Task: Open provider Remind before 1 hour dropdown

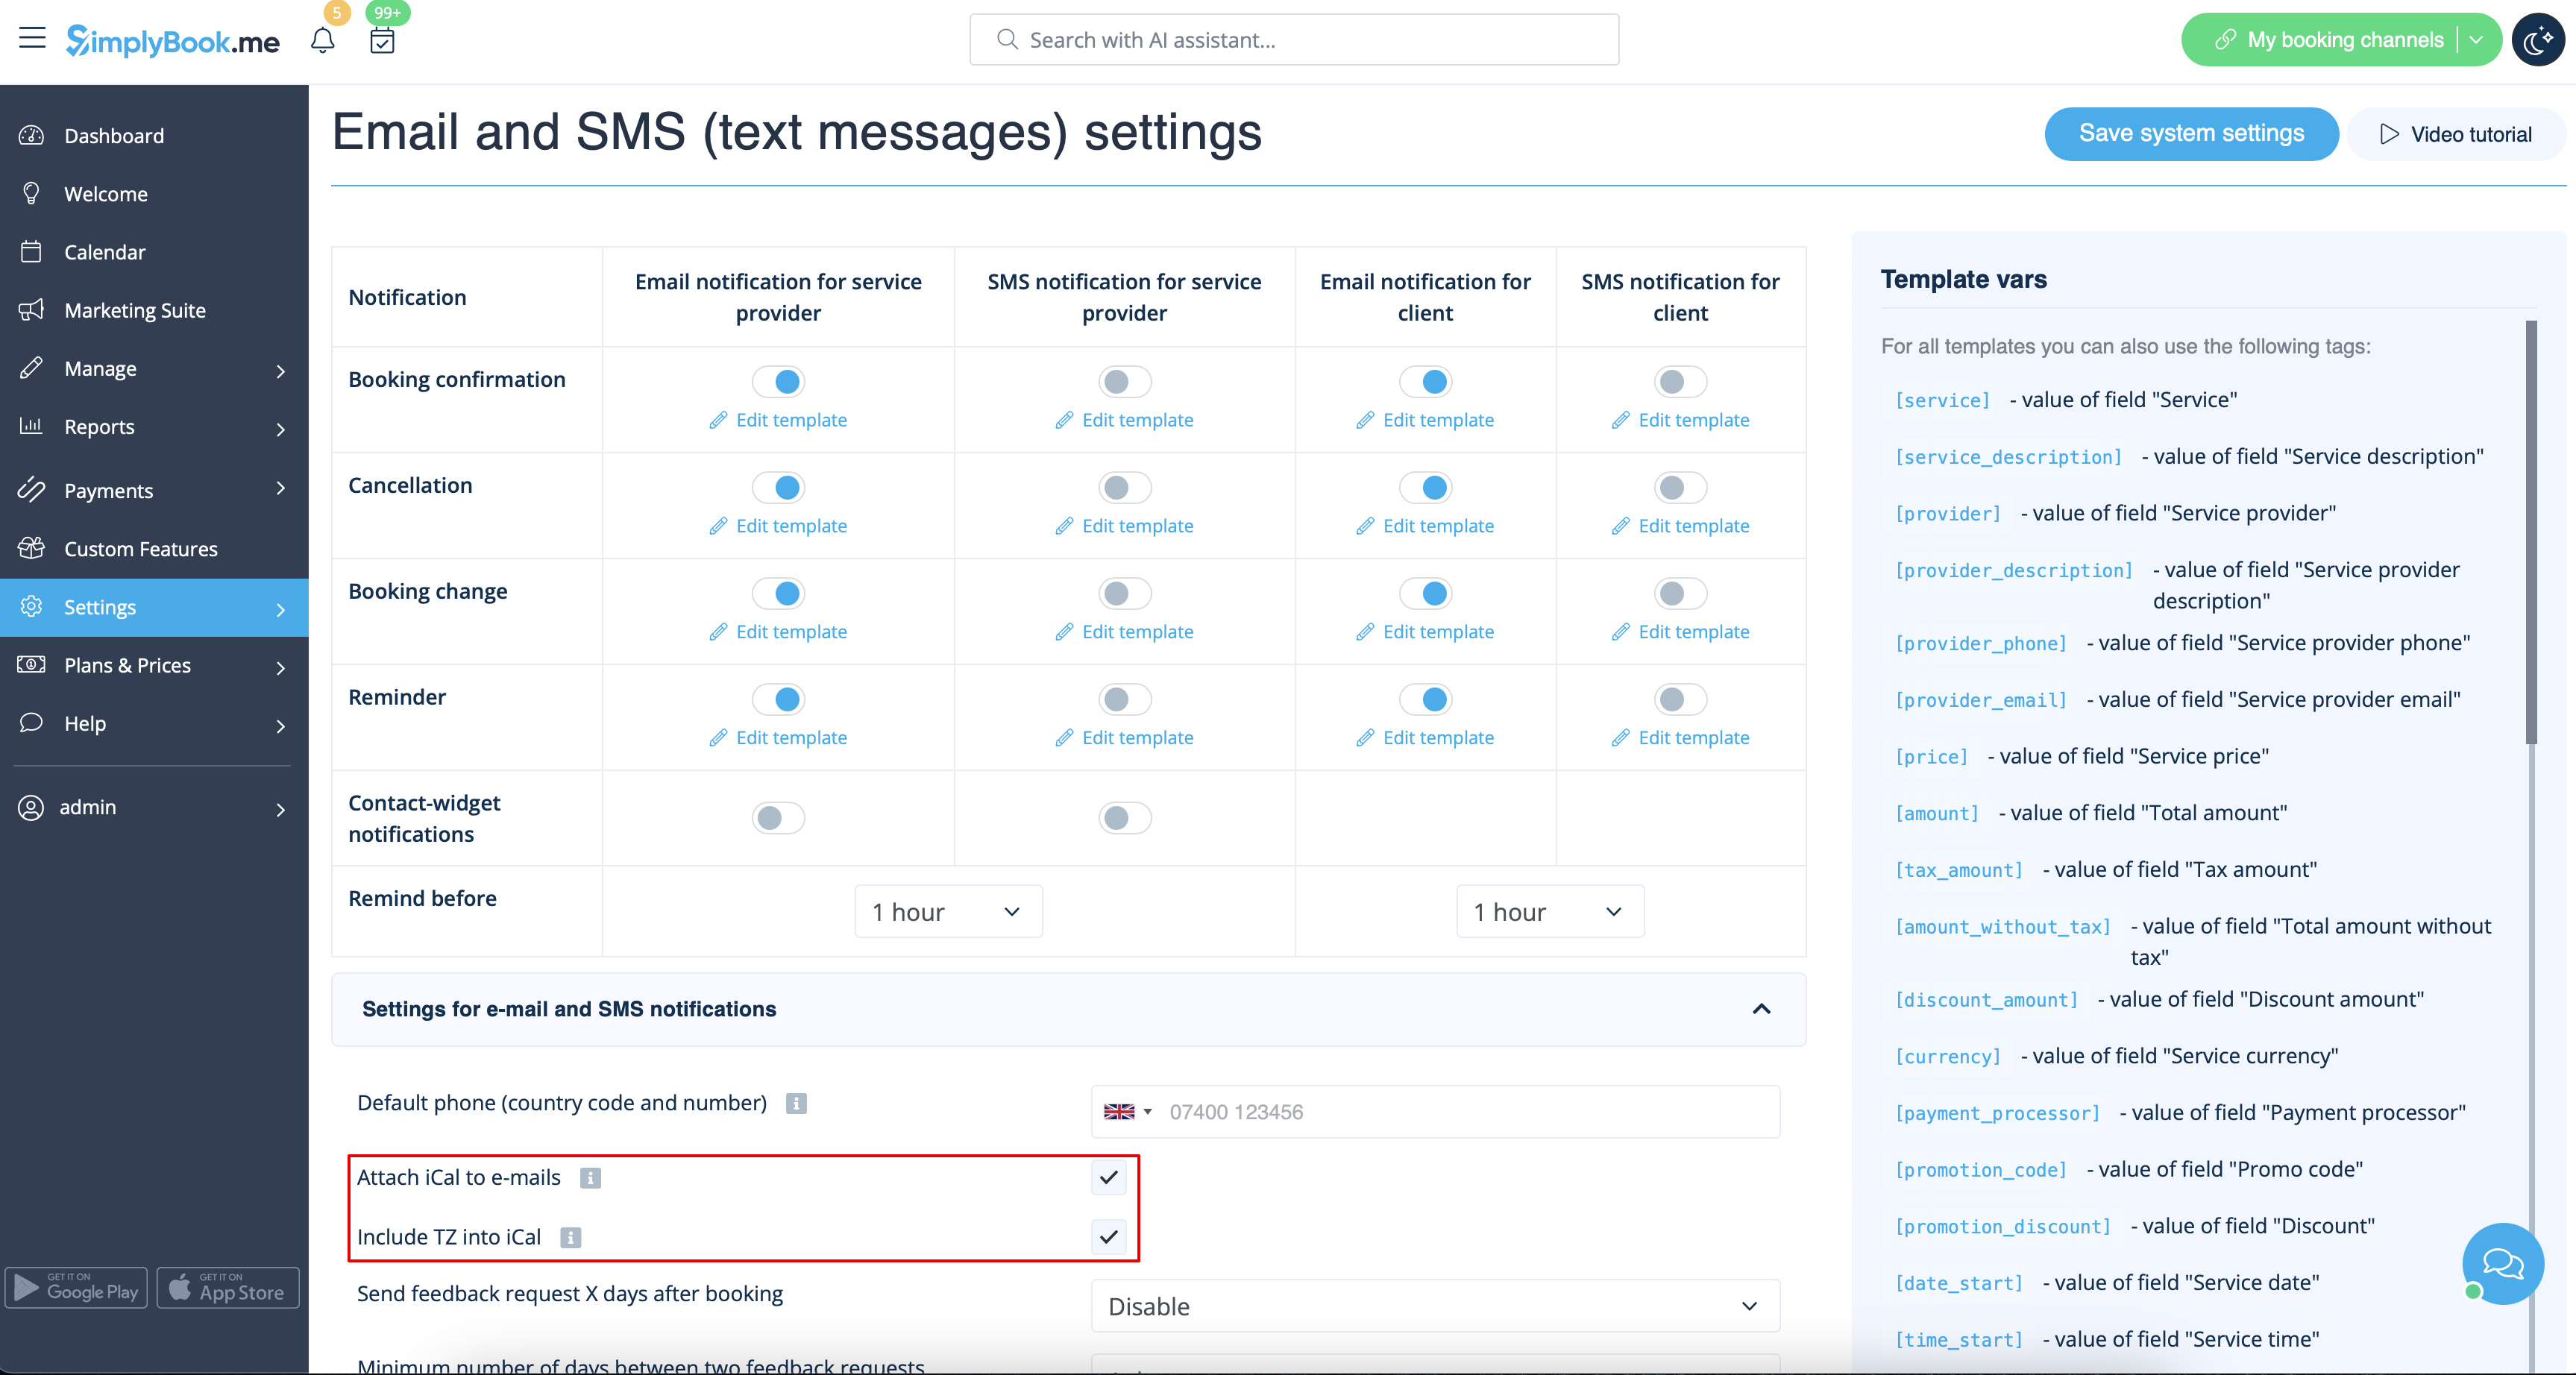Action: click(x=948, y=911)
